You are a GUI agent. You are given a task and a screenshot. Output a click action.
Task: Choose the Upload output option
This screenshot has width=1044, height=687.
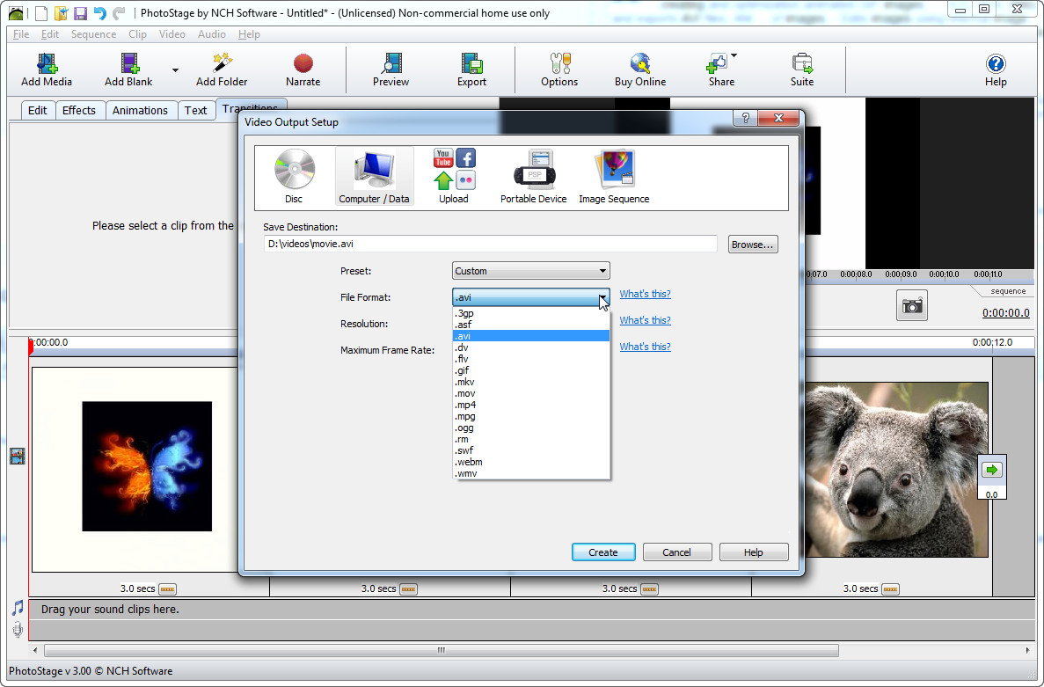click(454, 176)
